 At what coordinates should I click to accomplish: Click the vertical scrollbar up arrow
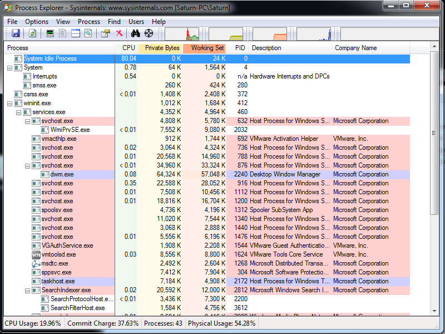tap(434, 46)
